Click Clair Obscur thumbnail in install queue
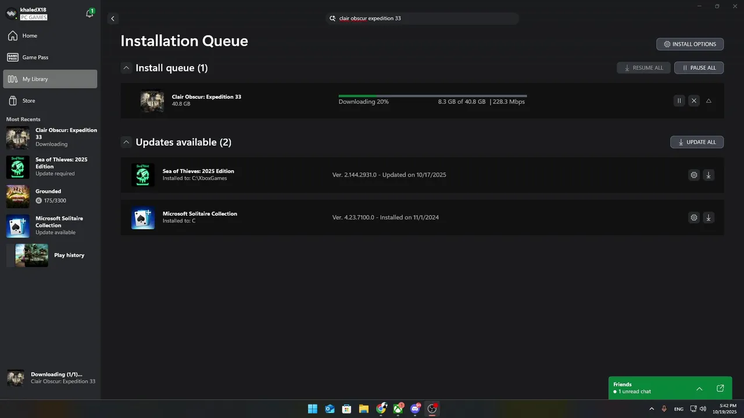Image resolution: width=744 pixels, height=418 pixels. point(152,100)
